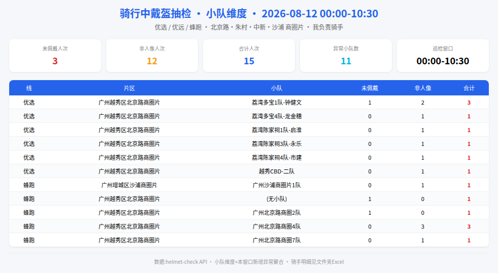Select team 荔湾多宝4队-龙金穗
This screenshot has width=498, height=273.
coord(277,116)
